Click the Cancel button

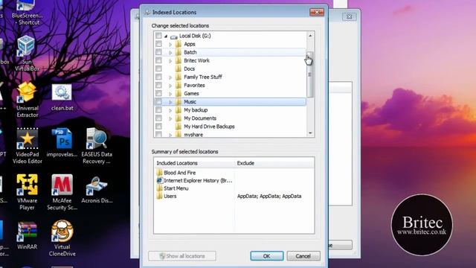click(303, 256)
